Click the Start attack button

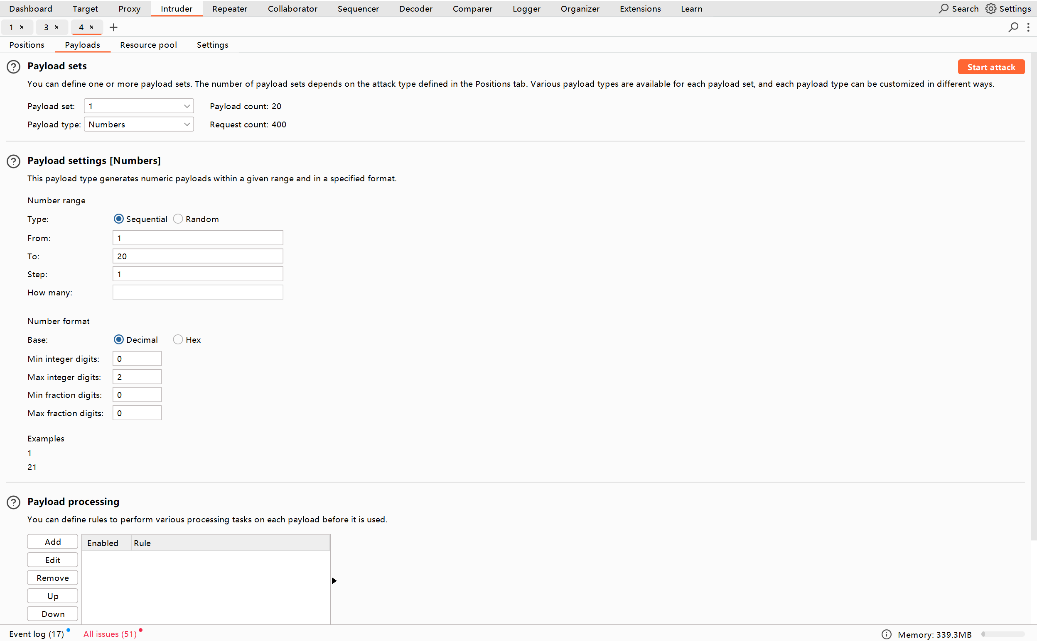[x=991, y=67]
